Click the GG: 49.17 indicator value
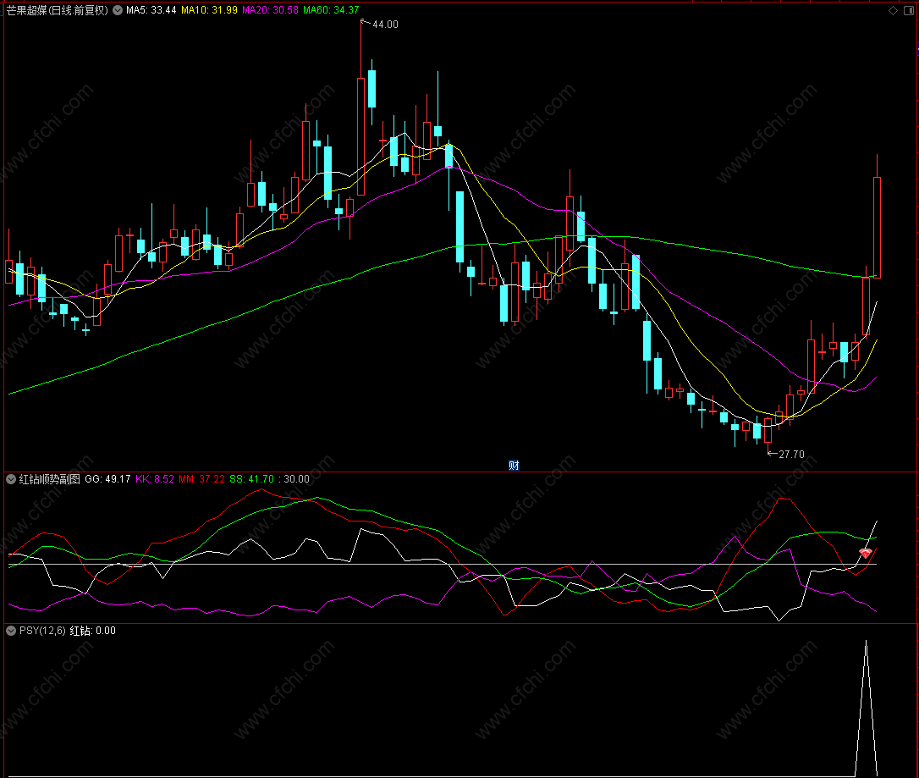This screenshot has height=778, width=919. click(x=107, y=479)
